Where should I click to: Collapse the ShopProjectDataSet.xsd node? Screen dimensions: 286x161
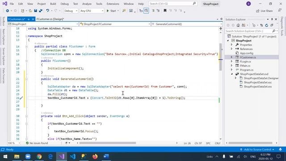pos(231,74)
